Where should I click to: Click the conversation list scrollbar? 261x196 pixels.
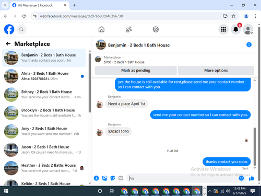click(90, 83)
